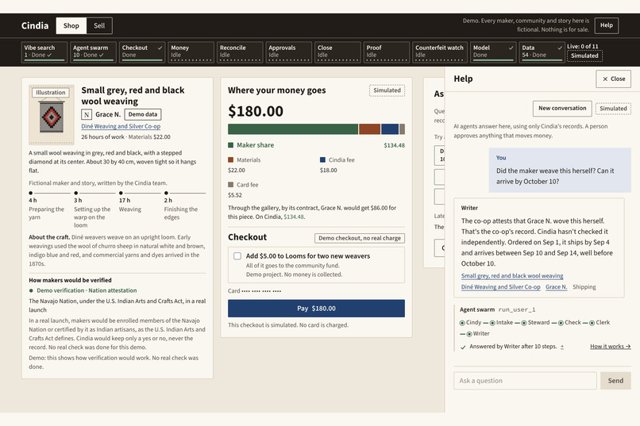This screenshot has height=426, width=640.
Task: Click the Writer agent node
Action: coord(478,333)
